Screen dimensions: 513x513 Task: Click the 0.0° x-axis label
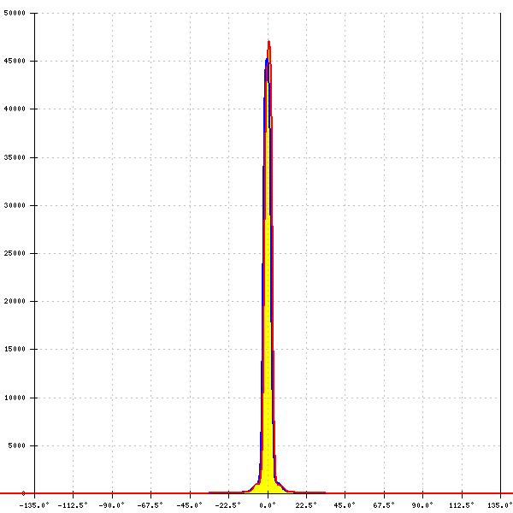[268, 505]
